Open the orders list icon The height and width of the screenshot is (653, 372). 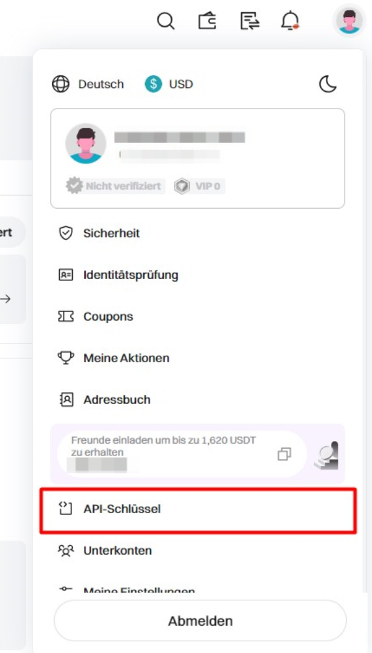(250, 21)
